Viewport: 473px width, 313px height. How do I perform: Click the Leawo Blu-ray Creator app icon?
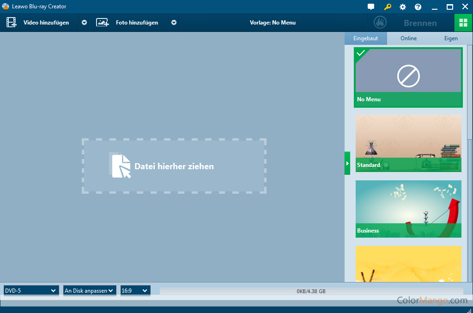point(6,6)
